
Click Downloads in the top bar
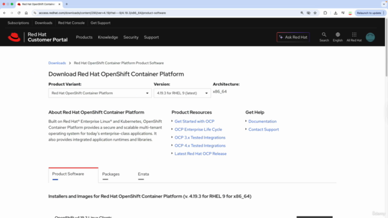tap(44, 23)
